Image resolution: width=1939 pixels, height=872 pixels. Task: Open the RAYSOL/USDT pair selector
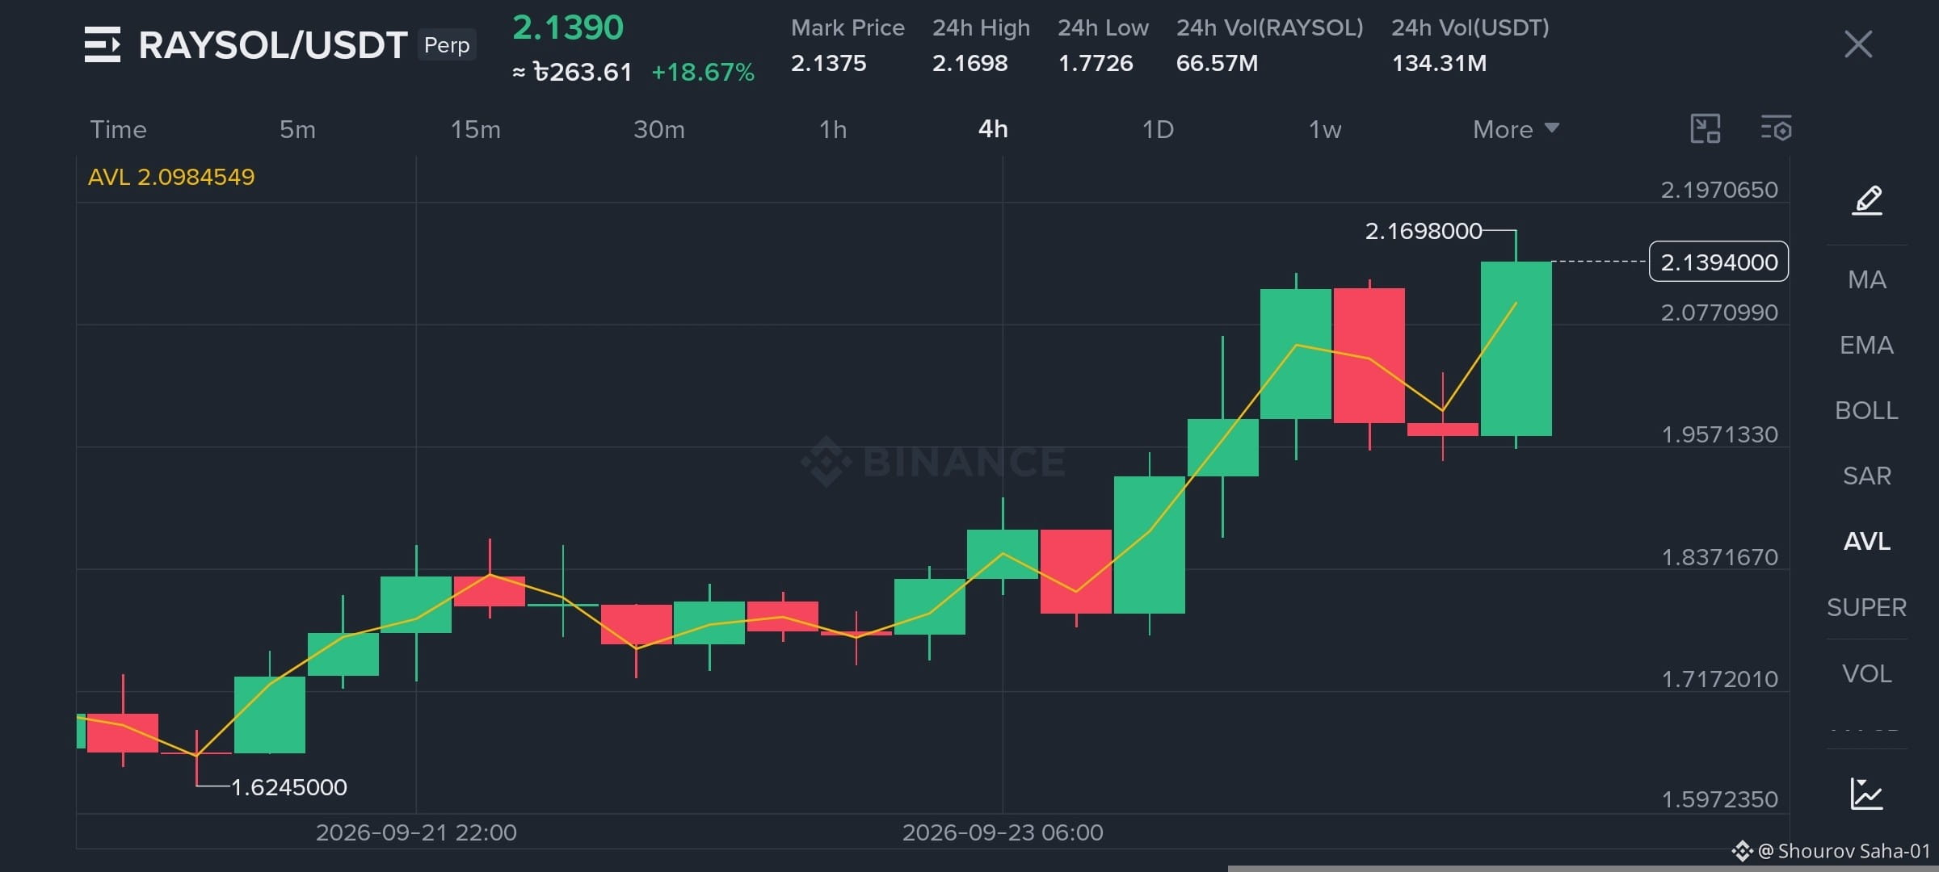(272, 45)
